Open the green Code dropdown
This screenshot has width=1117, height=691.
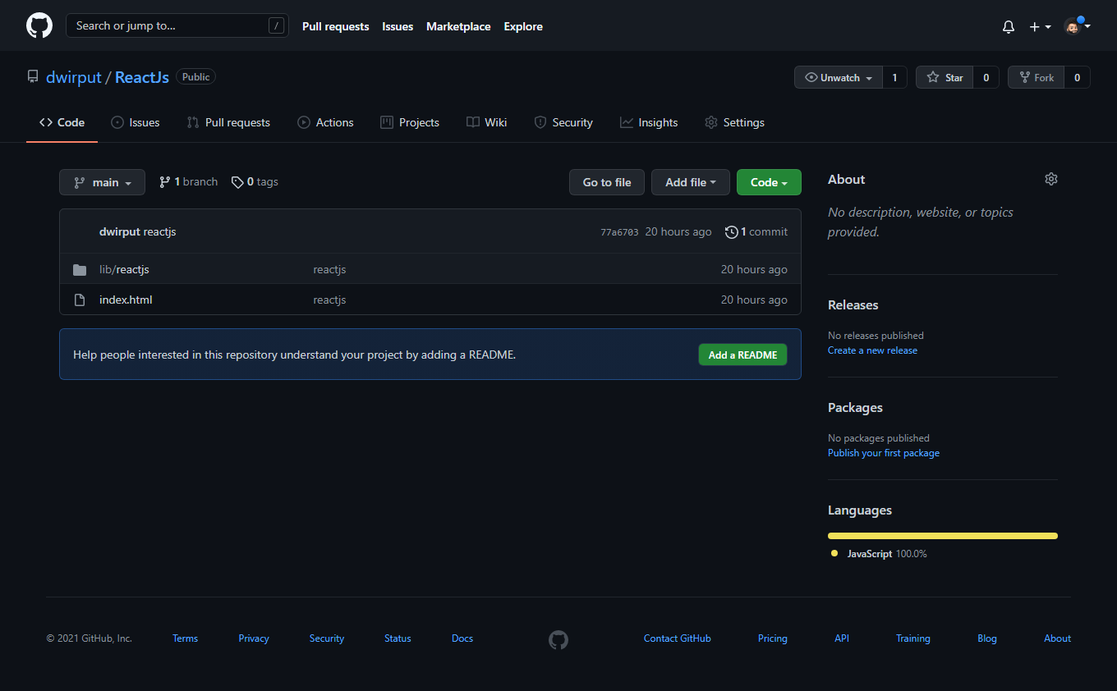[x=769, y=182]
